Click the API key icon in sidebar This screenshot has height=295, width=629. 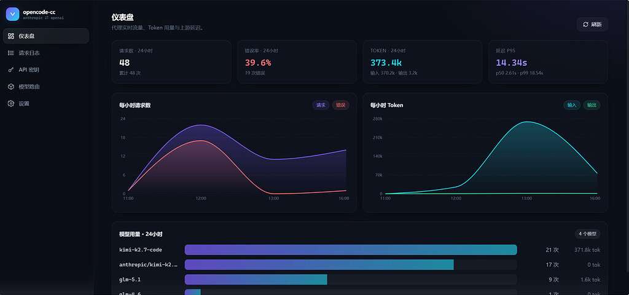click(x=11, y=70)
